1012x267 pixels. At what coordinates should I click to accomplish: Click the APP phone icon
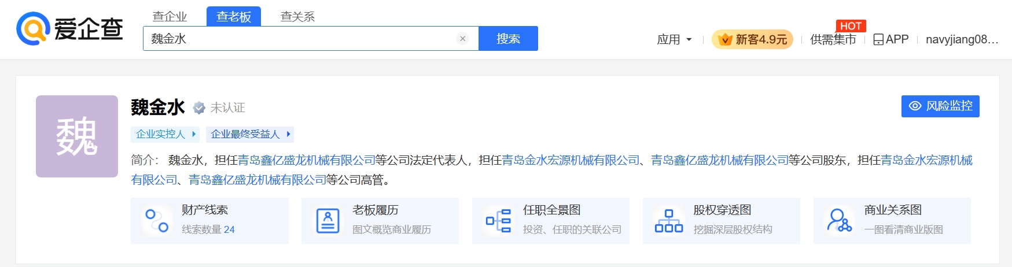click(878, 39)
